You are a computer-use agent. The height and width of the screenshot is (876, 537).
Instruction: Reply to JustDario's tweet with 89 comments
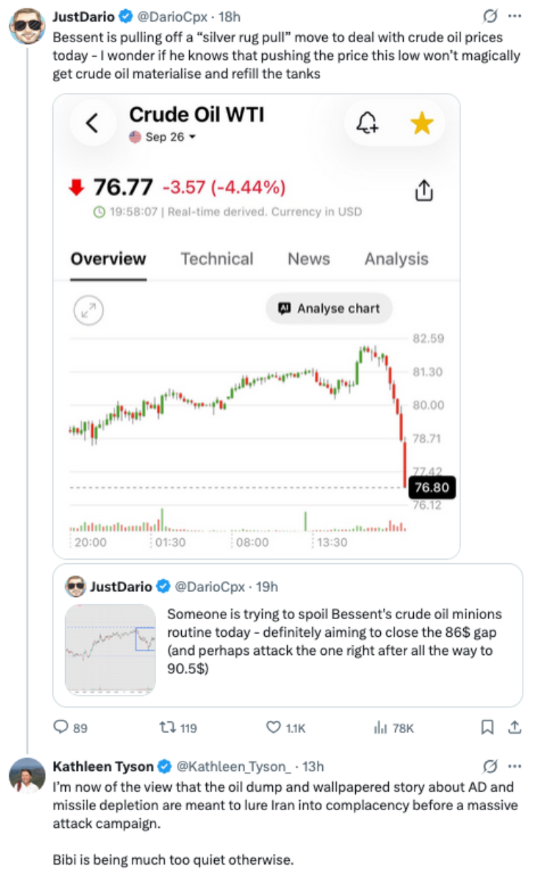coord(71,728)
